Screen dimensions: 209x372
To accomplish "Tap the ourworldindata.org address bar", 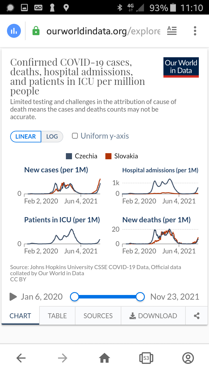I will click(x=103, y=31).
